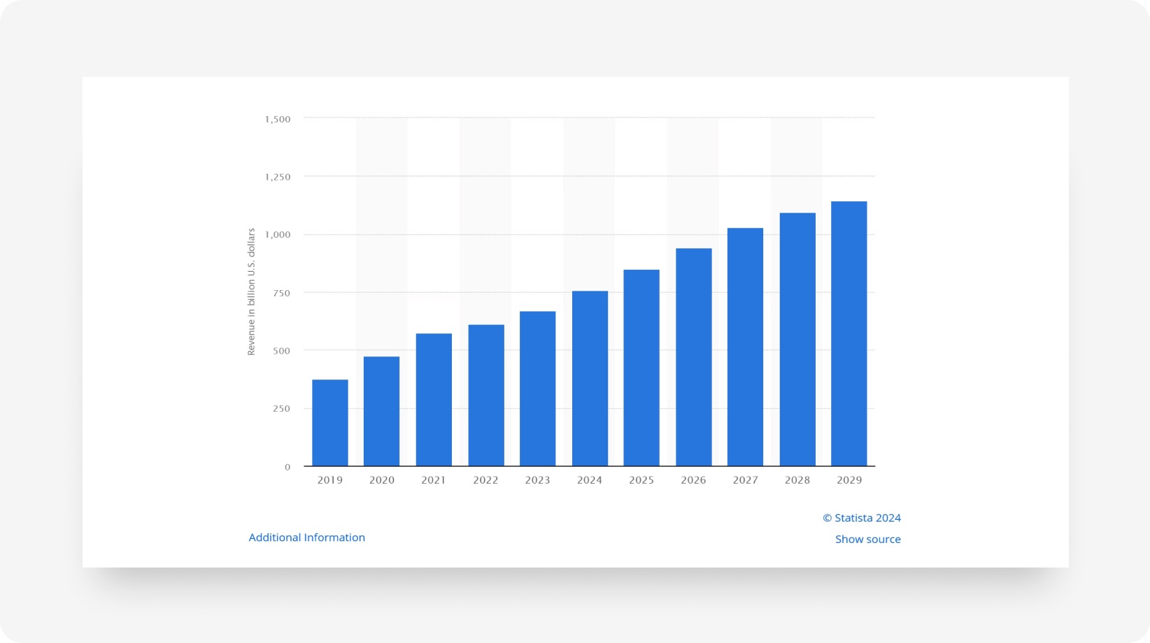Select the 2025 revenue column

[641, 367]
